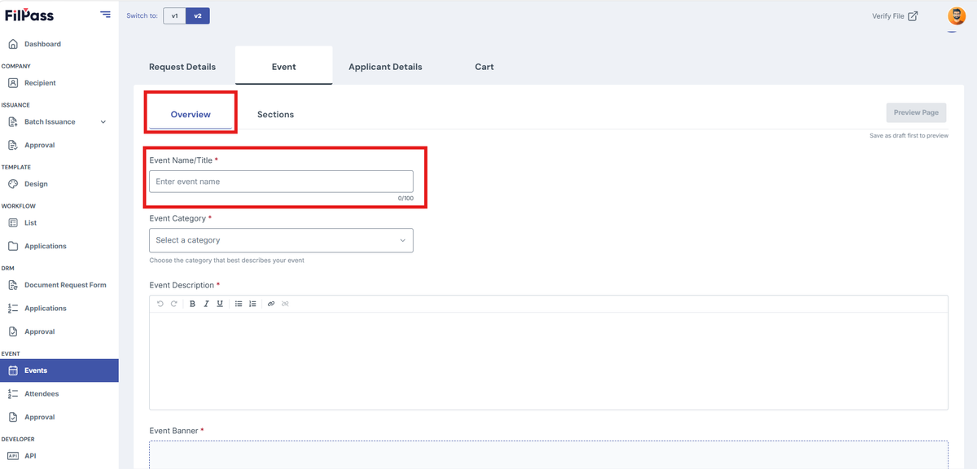
Task: Open Approval under Event
Action: coord(39,417)
